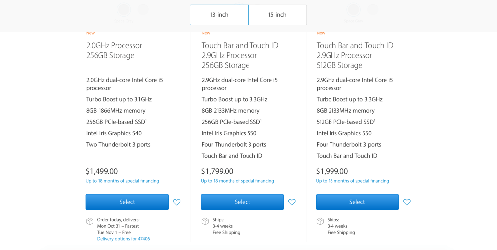Click footnote 1 after 256GB SSD in first column

click(x=146, y=120)
